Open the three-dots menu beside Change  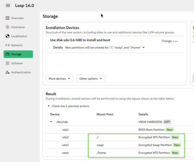click(x=175, y=41)
